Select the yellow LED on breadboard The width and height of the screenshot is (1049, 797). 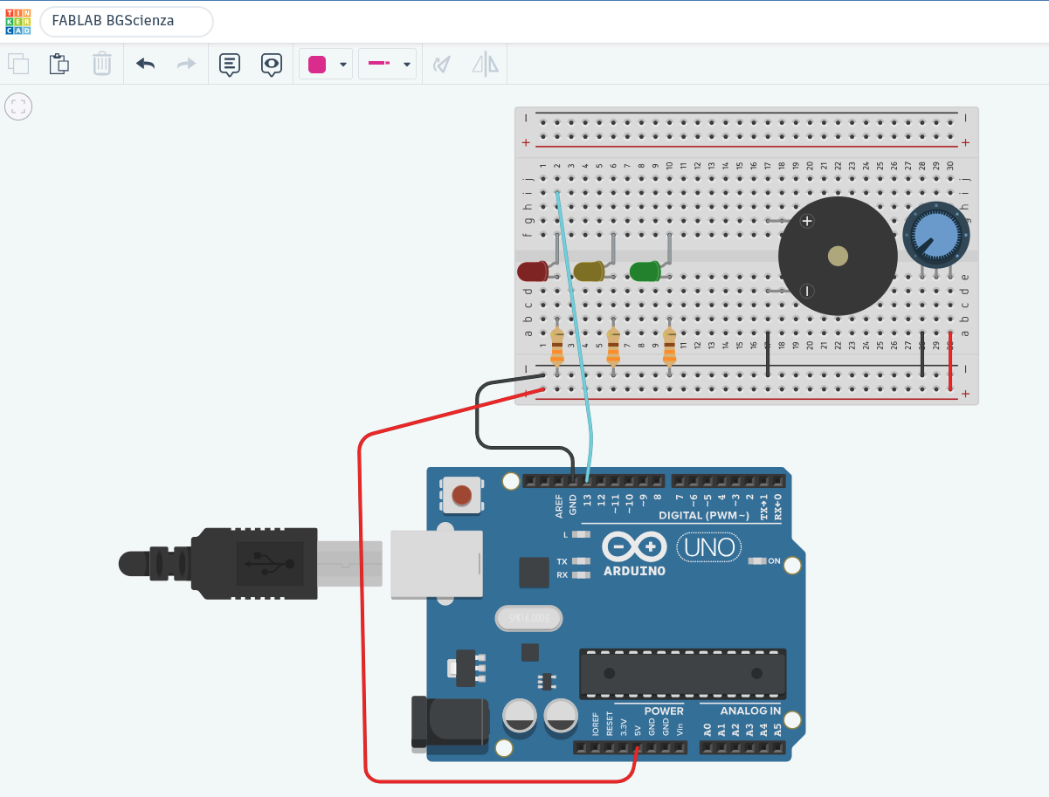[590, 271]
